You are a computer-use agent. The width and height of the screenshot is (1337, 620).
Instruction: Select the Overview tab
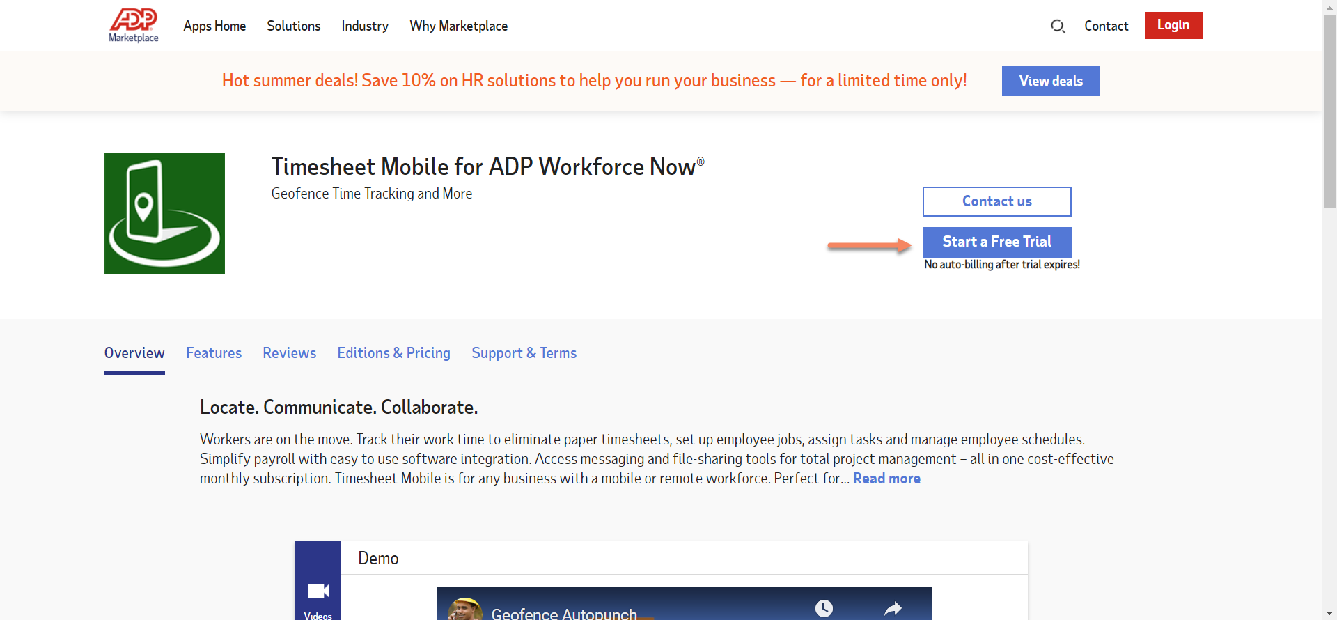pyautogui.click(x=134, y=353)
